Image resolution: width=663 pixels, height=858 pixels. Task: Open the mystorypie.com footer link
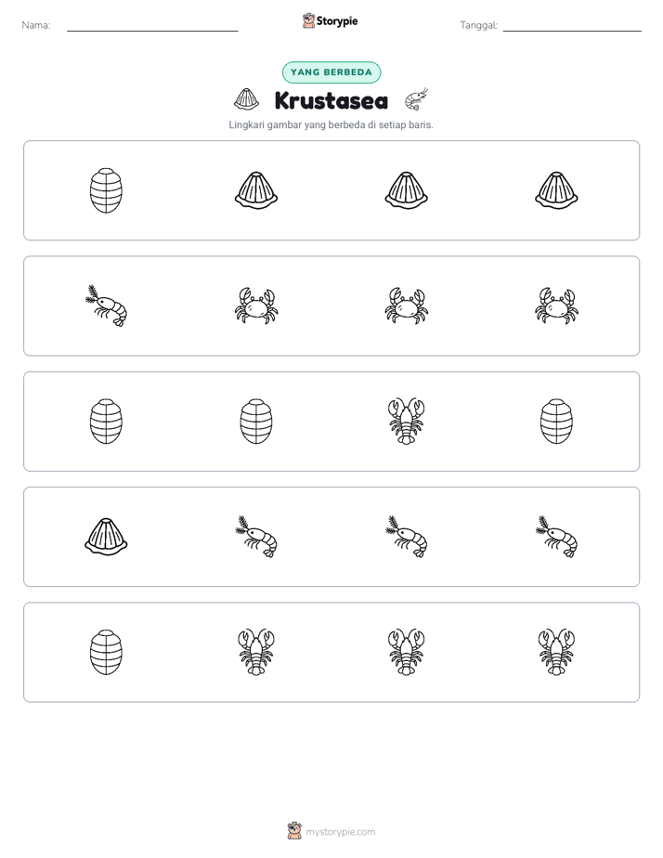pos(331,832)
